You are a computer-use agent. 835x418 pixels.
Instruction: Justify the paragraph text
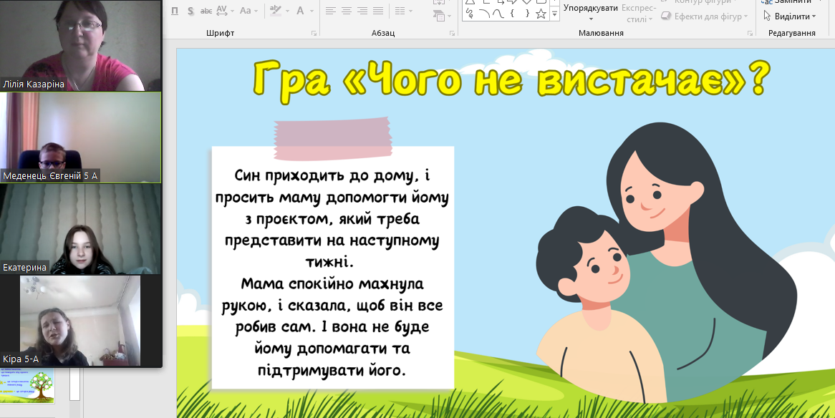point(379,11)
